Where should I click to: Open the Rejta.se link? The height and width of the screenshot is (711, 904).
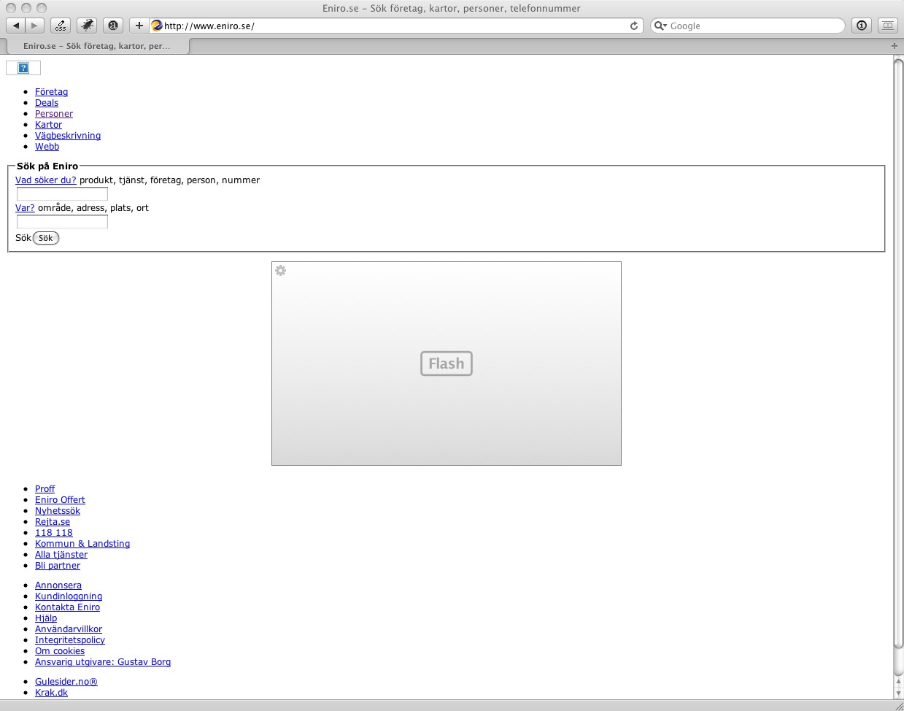[x=53, y=522]
